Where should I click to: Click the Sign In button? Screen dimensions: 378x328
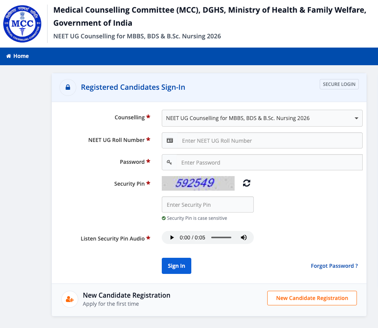tap(176, 266)
